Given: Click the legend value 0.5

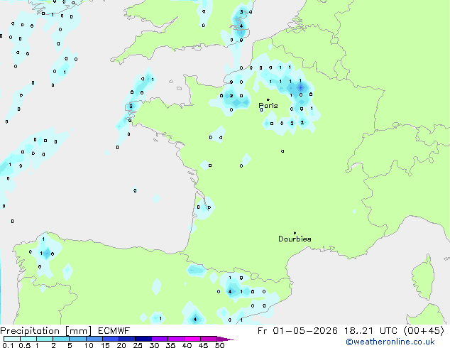Looking at the screenshot, I should coord(24,345).
